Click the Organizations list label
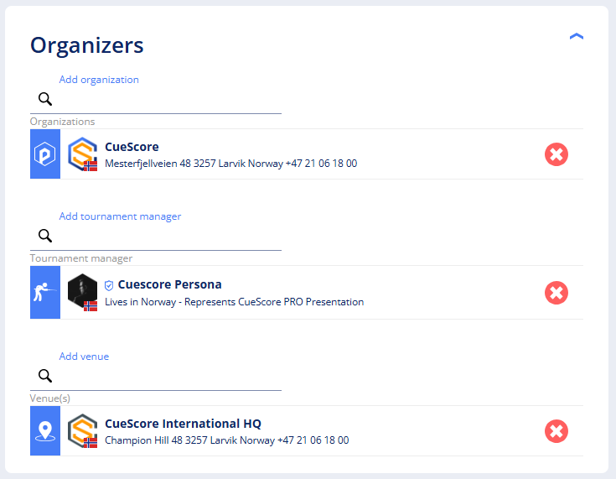This screenshot has height=479, width=616. coord(63,122)
